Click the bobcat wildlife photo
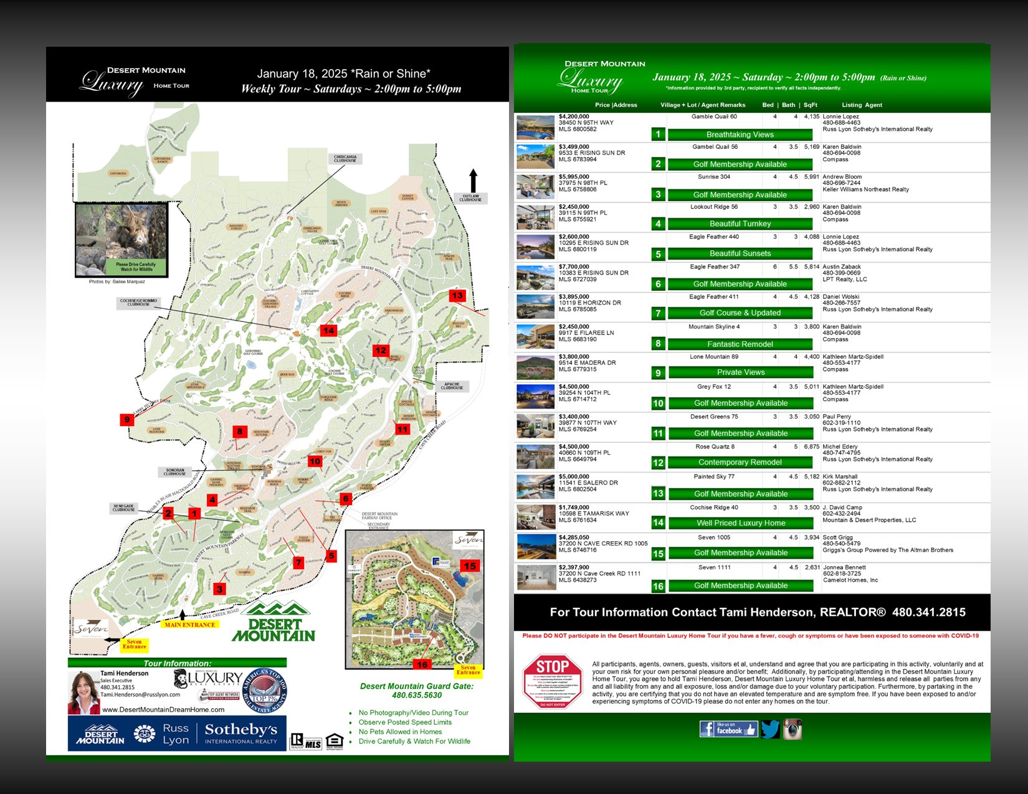Screen dimensions: 1028x794 click(121, 240)
